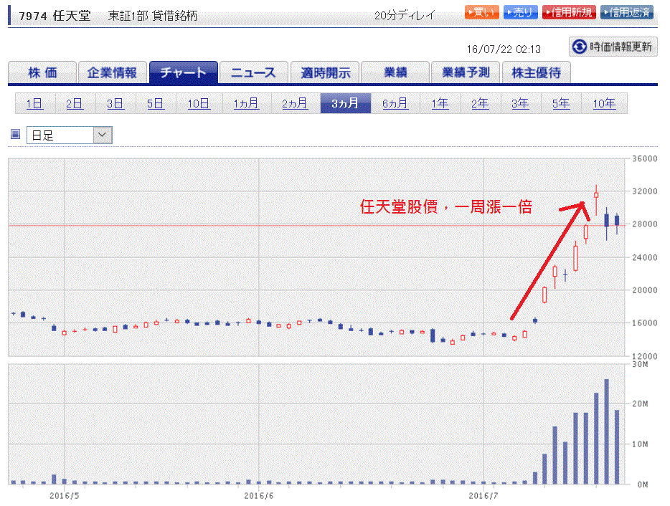
Task: Click the tallest volume bar in July
Action: click(x=606, y=431)
